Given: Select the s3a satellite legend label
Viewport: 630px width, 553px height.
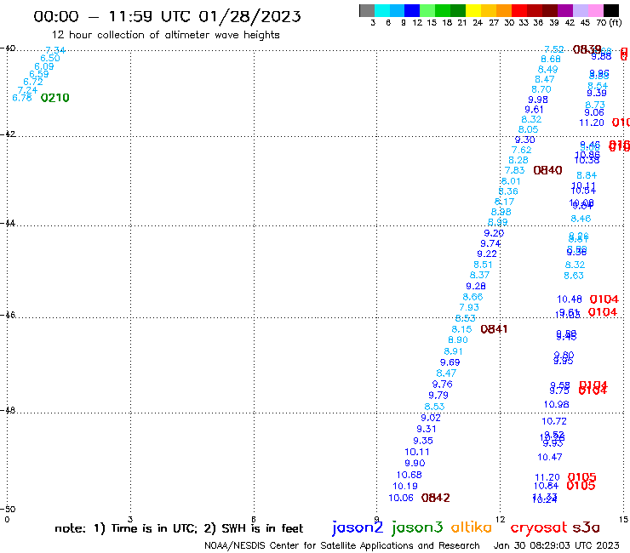Looking at the screenshot, I should coord(586,527).
